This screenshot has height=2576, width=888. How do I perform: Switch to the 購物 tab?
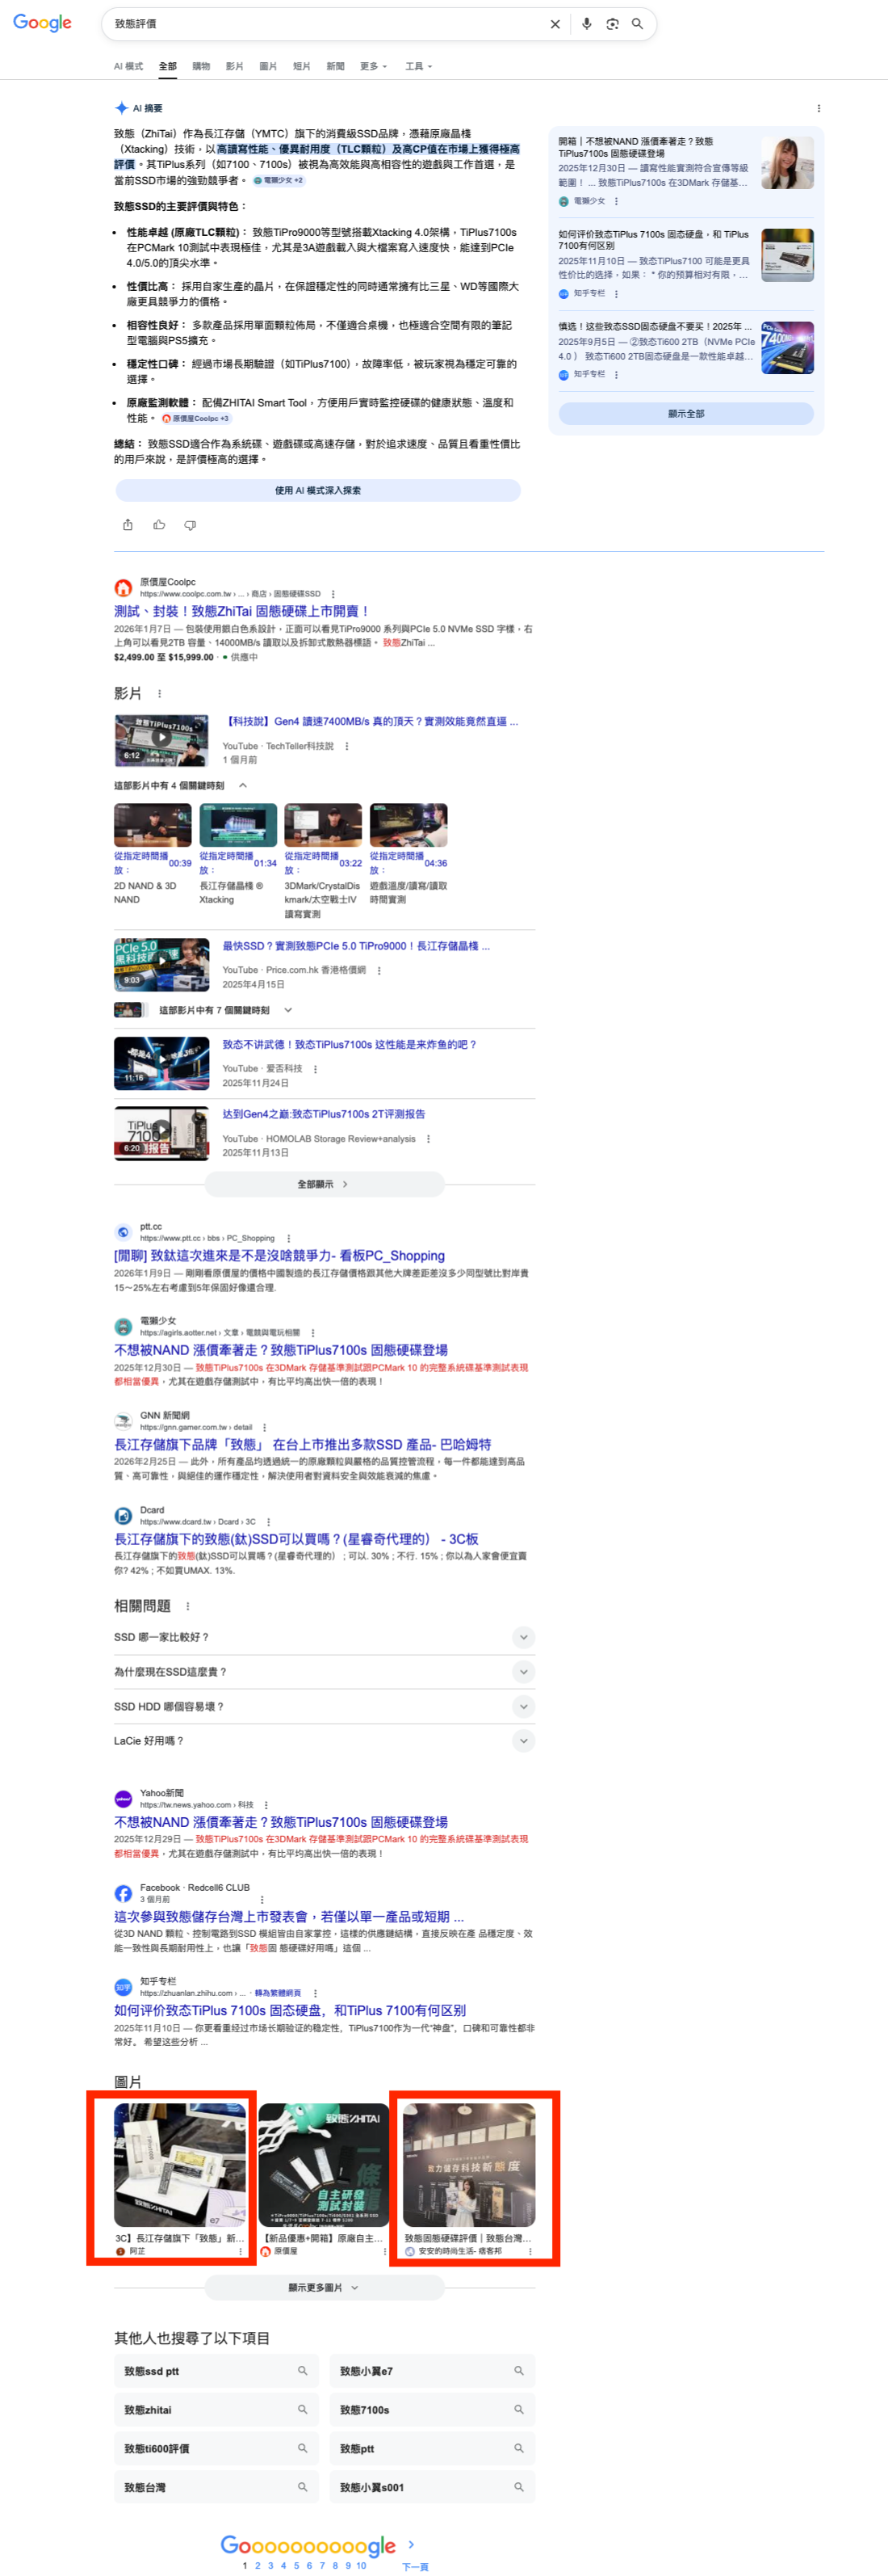coord(201,66)
